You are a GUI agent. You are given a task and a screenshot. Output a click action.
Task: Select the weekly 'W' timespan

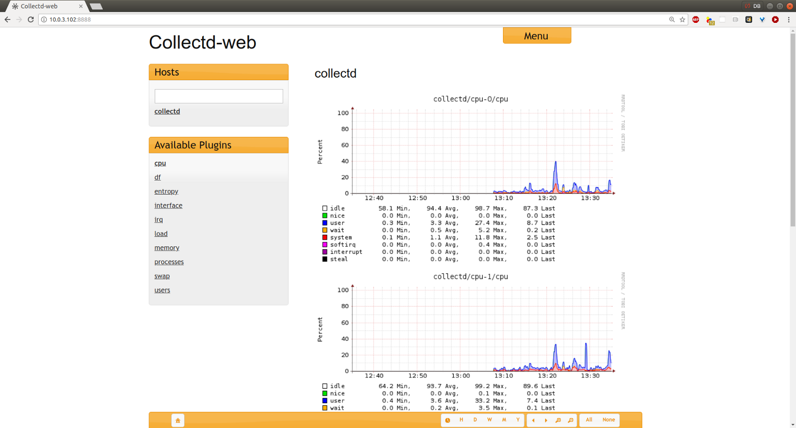pos(490,420)
